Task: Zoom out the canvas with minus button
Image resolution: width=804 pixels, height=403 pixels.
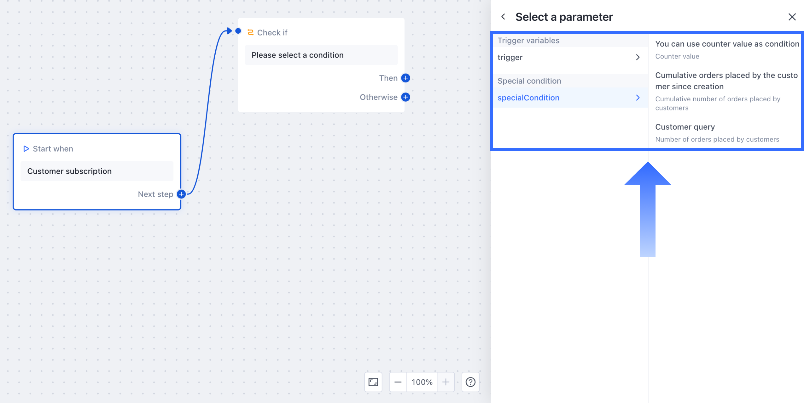Action: pos(398,382)
